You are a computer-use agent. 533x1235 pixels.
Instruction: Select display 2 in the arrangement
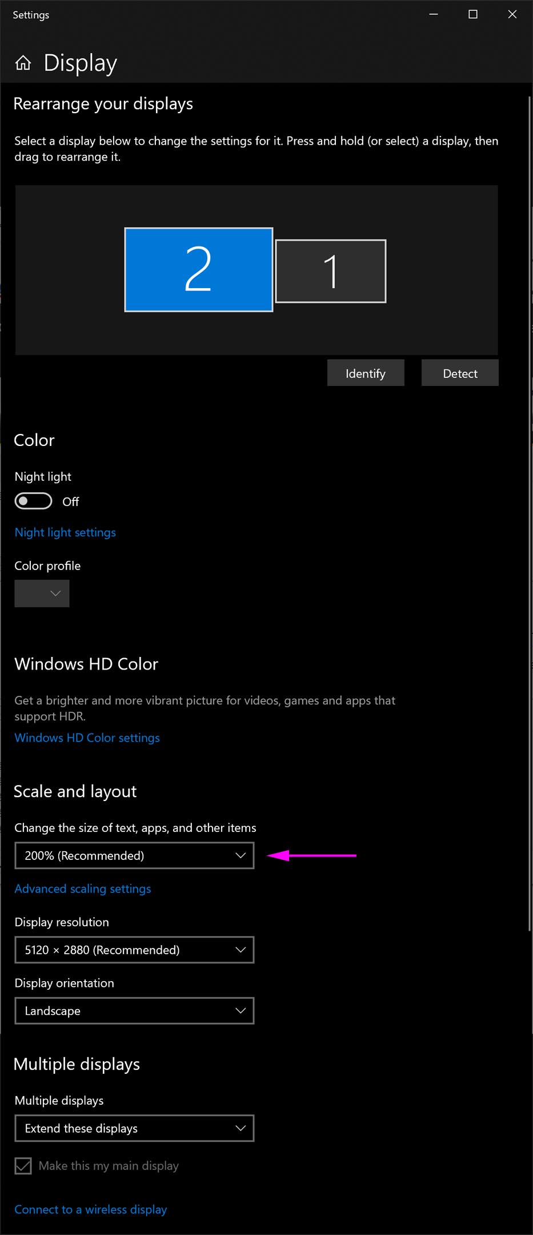[198, 270]
